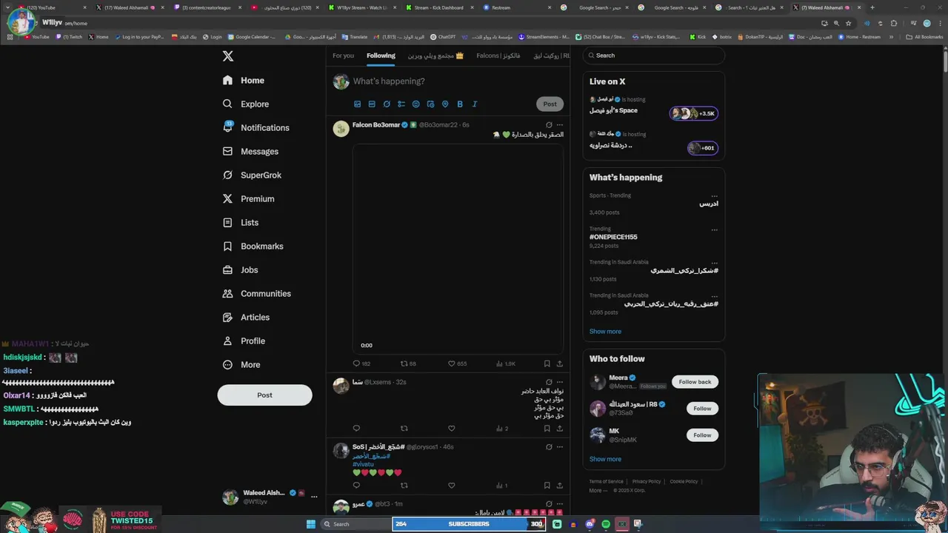Switch to Falcons | فالكونز tab
Image resolution: width=948 pixels, height=533 pixels.
coord(498,56)
